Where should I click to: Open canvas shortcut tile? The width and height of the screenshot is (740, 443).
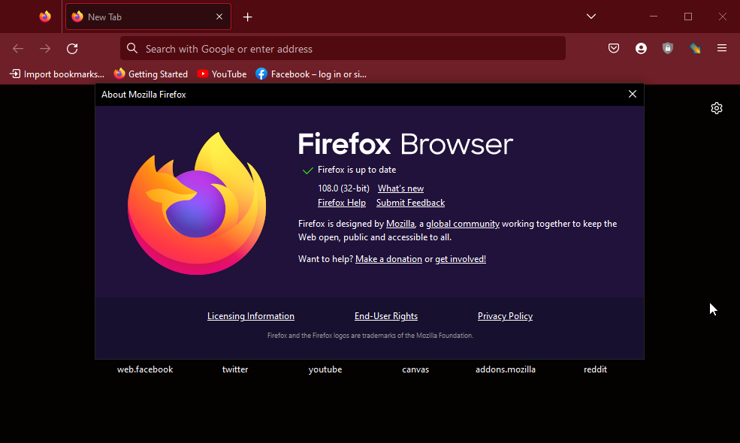[415, 369]
